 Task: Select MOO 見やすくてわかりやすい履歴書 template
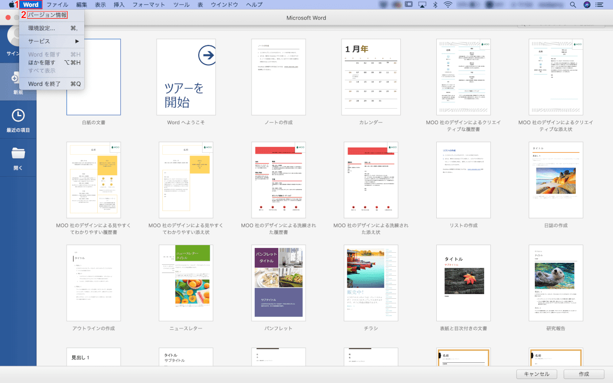(x=93, y=180)
